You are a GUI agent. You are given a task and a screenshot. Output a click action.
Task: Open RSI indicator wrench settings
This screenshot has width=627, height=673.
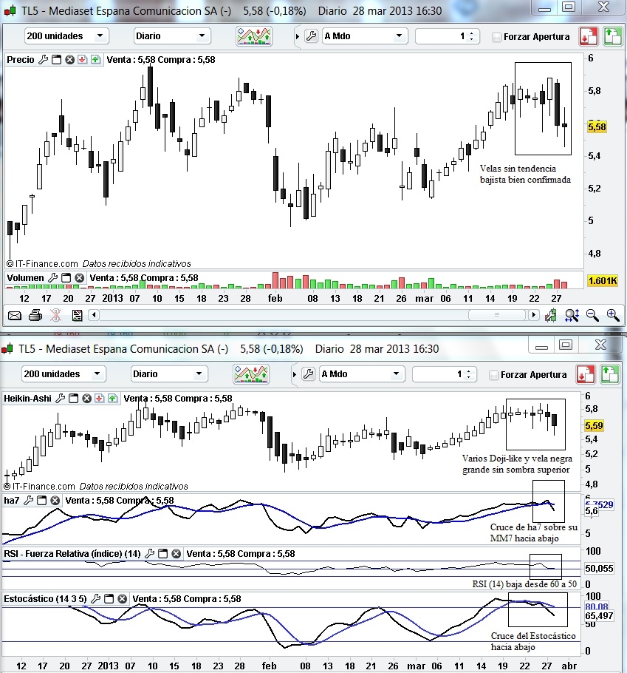(x=150, y=554)
